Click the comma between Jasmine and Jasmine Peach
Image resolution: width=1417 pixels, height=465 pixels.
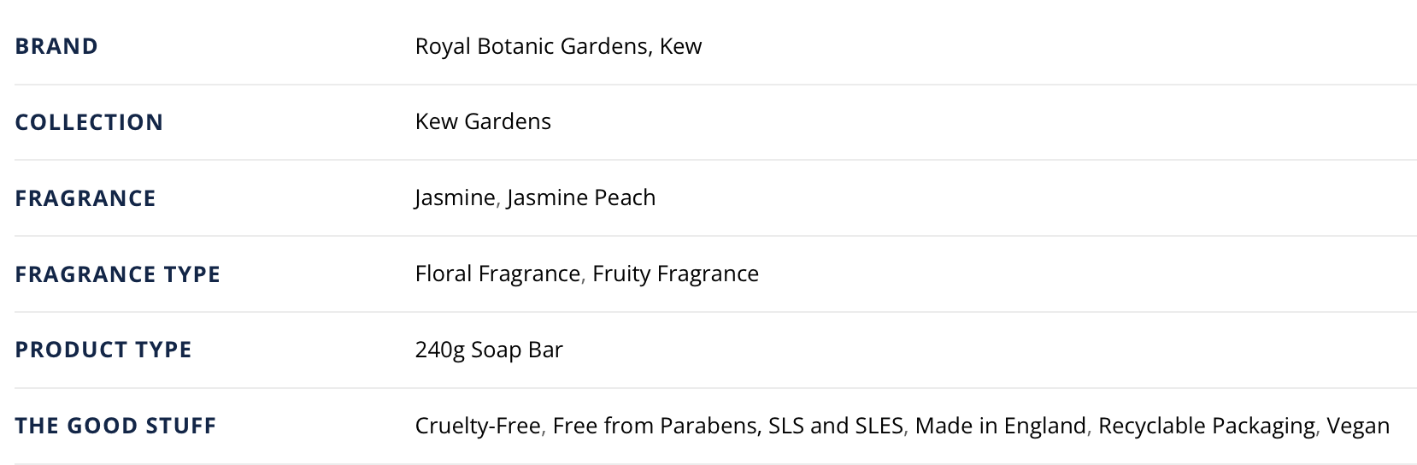tap(499, 203)
